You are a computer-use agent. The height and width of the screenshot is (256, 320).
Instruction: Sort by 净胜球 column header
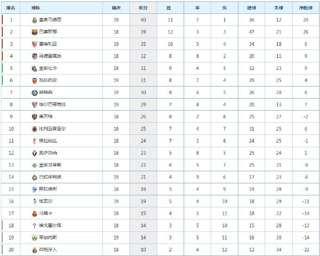click(x=306, y=8)
